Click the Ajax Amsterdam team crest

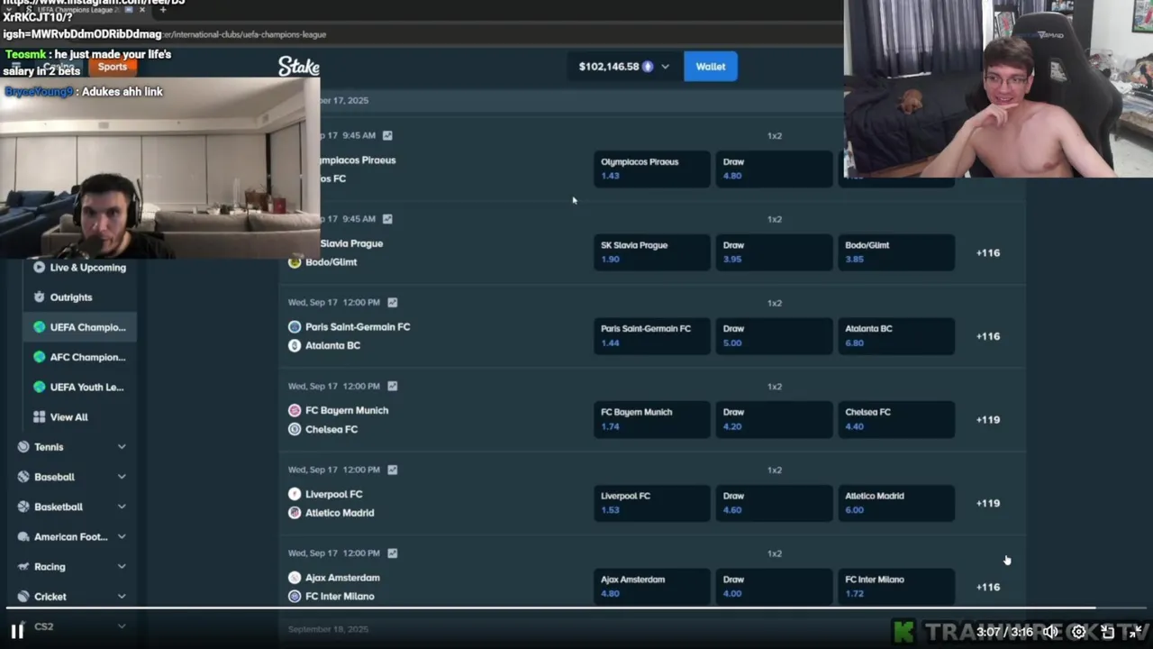295,578
